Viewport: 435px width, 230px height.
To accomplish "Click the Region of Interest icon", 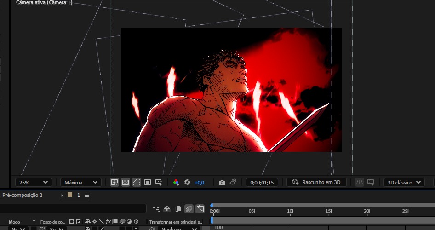I will [x=147, y=182].
